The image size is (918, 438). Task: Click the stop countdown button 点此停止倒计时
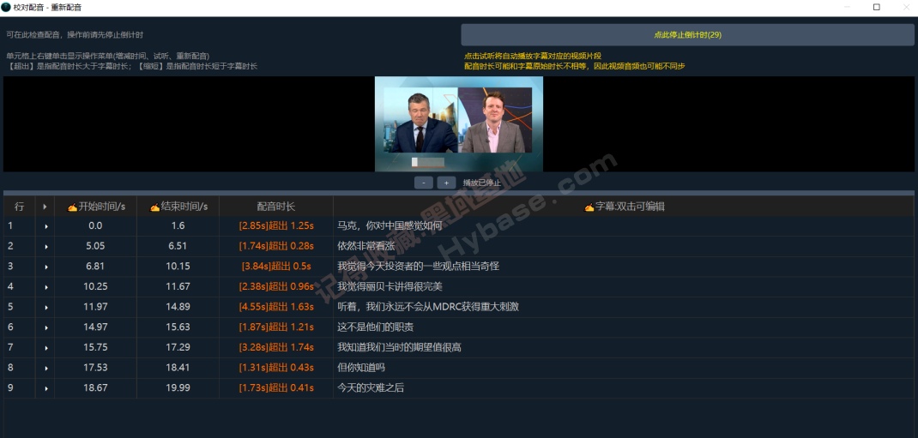click(x=687, y=35)
